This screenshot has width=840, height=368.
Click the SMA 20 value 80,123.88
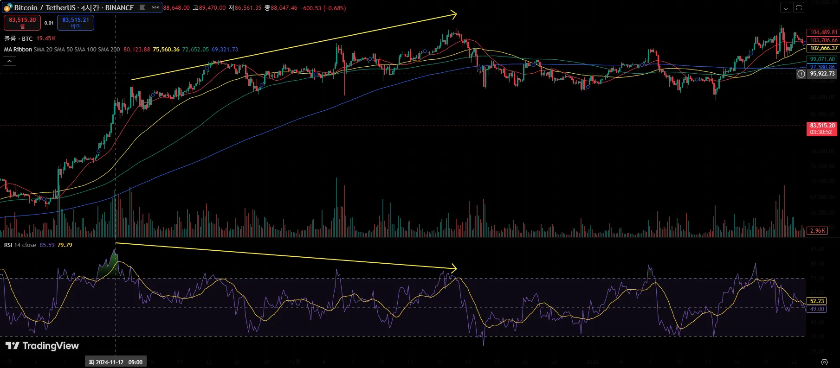click(x=137, y=50)
